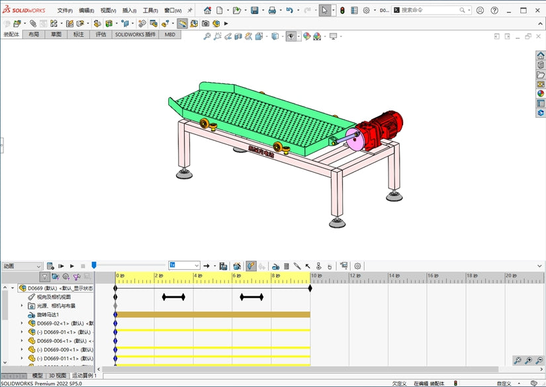The height and width of the screenshot is (387, 546).
Task: Click the Print icon
Action: coord(272,11)
